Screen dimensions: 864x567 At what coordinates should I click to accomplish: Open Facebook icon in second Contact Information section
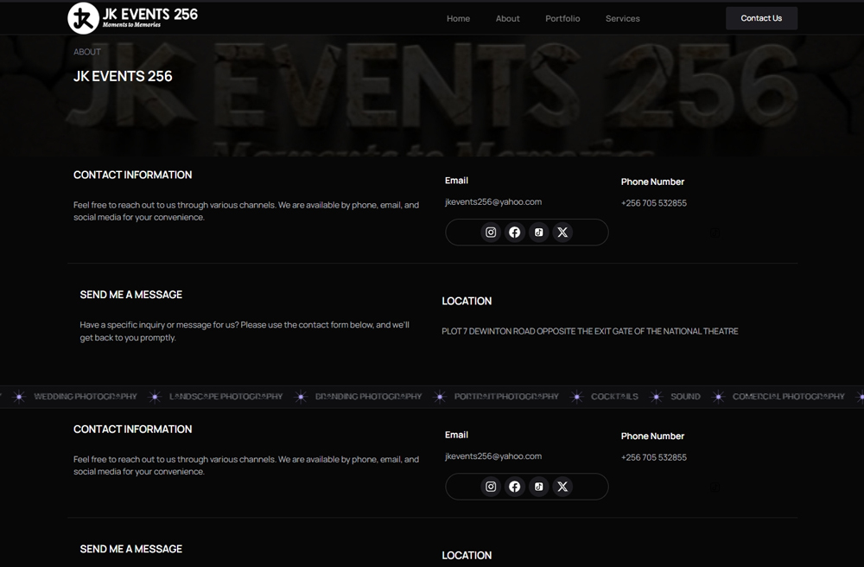515,487
